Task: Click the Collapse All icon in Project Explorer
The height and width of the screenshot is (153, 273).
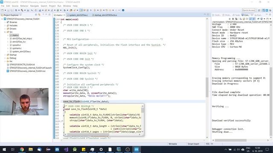Action: point(36,15)
